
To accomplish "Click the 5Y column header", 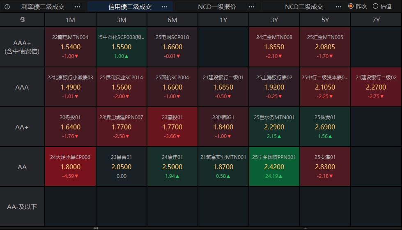I will (325, 20).
